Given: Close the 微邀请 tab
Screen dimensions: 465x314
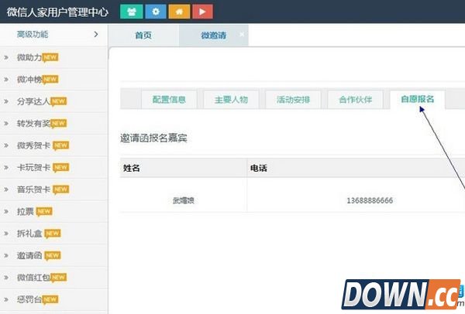Looking at the screenshot, I should 242,34.
